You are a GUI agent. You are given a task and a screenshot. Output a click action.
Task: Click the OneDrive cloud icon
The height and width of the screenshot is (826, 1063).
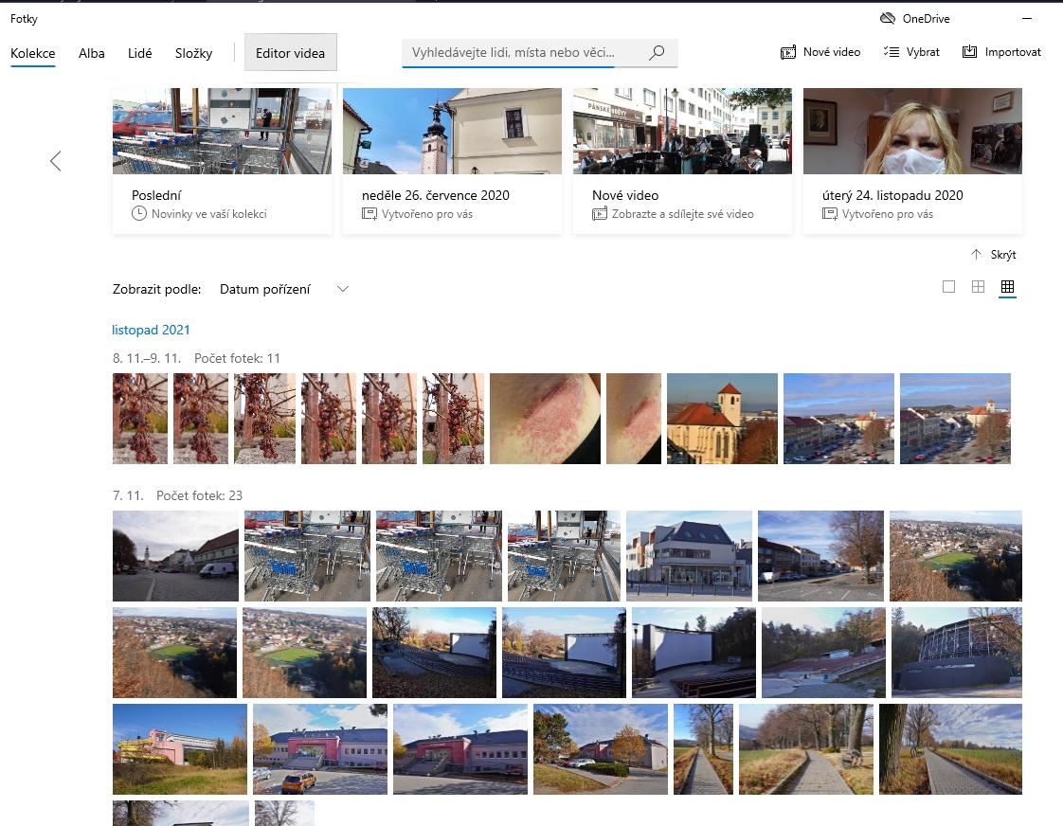click(x=888, y=19)
